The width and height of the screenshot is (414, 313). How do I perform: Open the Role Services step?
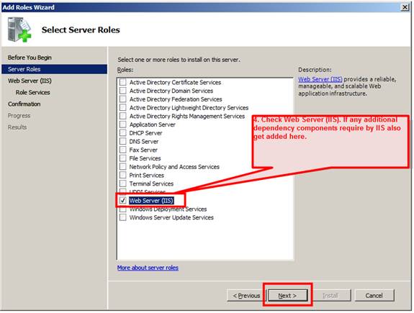pyautogui.click(x=32, y=92)
